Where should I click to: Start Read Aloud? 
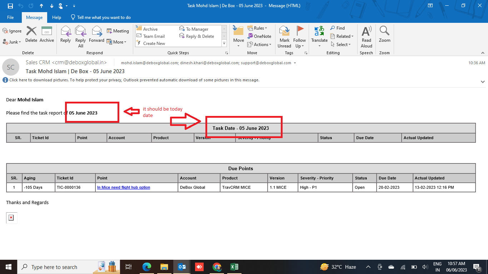pos(367,37)
